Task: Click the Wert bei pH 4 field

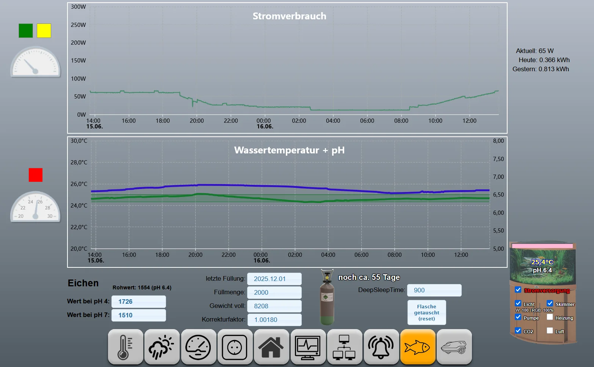Action: click(139, 301)
